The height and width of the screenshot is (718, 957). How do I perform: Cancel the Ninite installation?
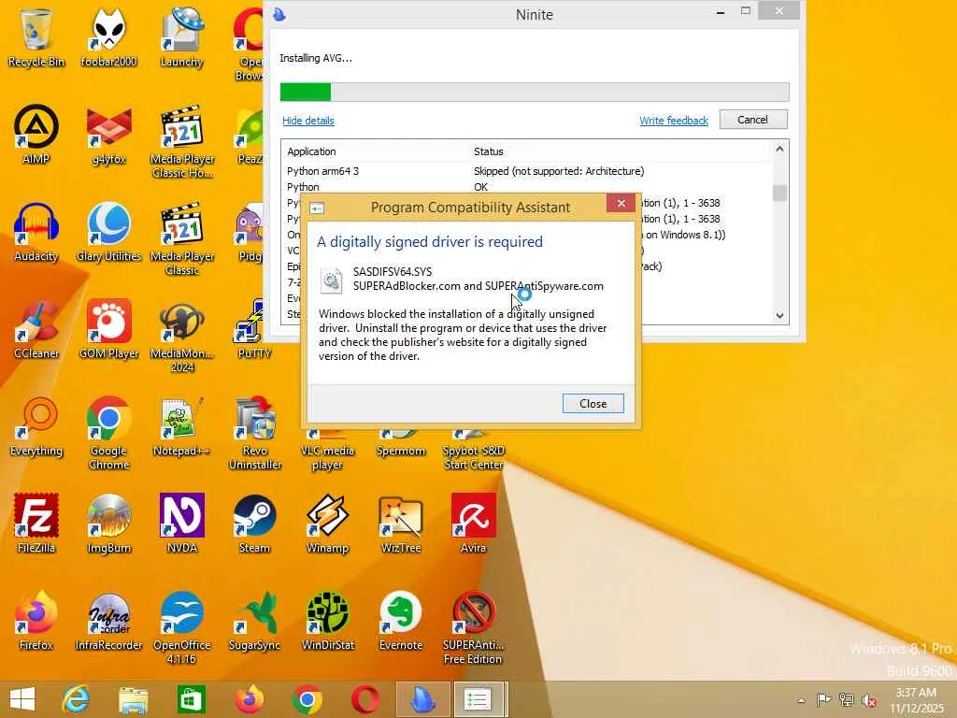pos(753,120)
